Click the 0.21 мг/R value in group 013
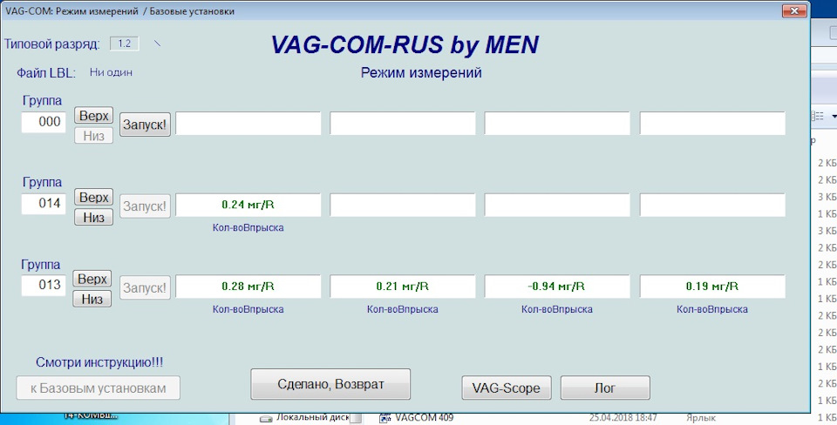 (403, 287)
